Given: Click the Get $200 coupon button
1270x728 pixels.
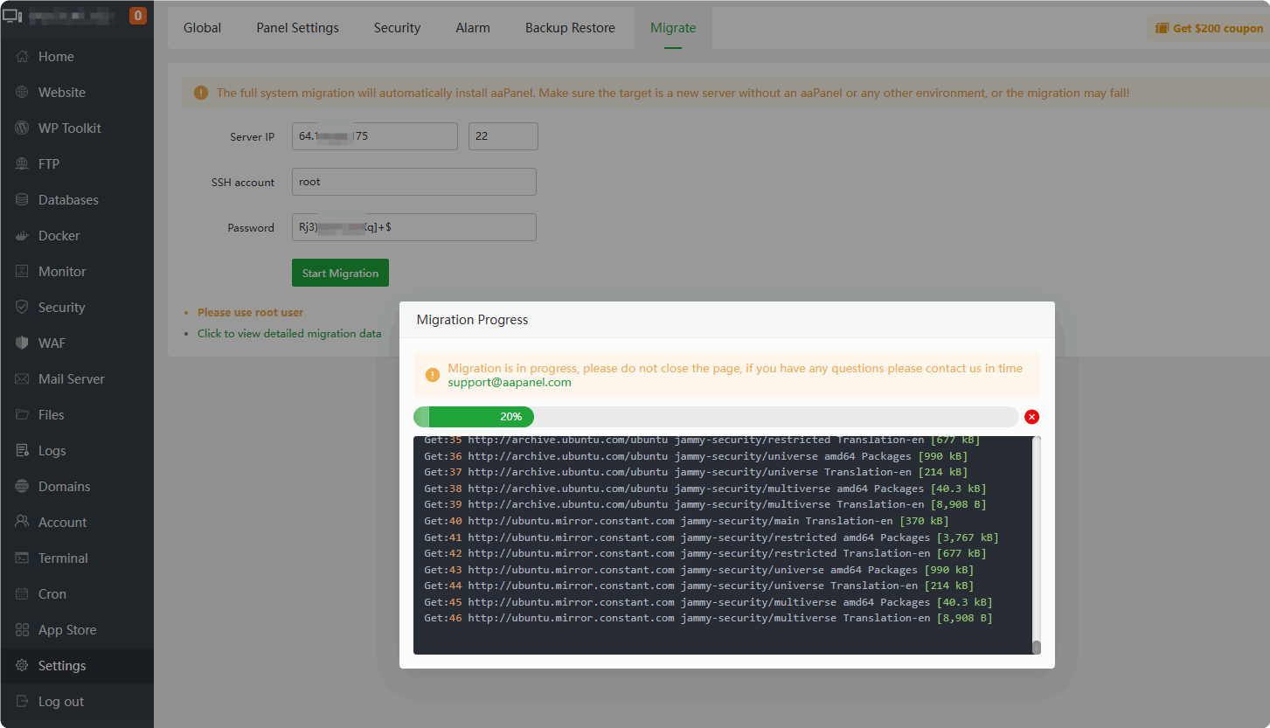Looking at the screenshot, I should tap(1209, 28).
